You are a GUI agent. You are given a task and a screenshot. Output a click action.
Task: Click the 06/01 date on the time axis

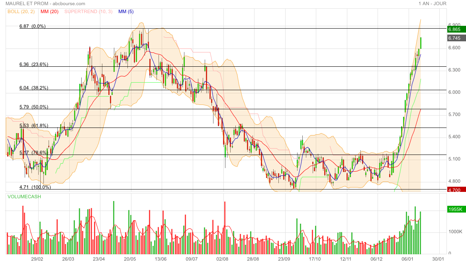point(407,259)
